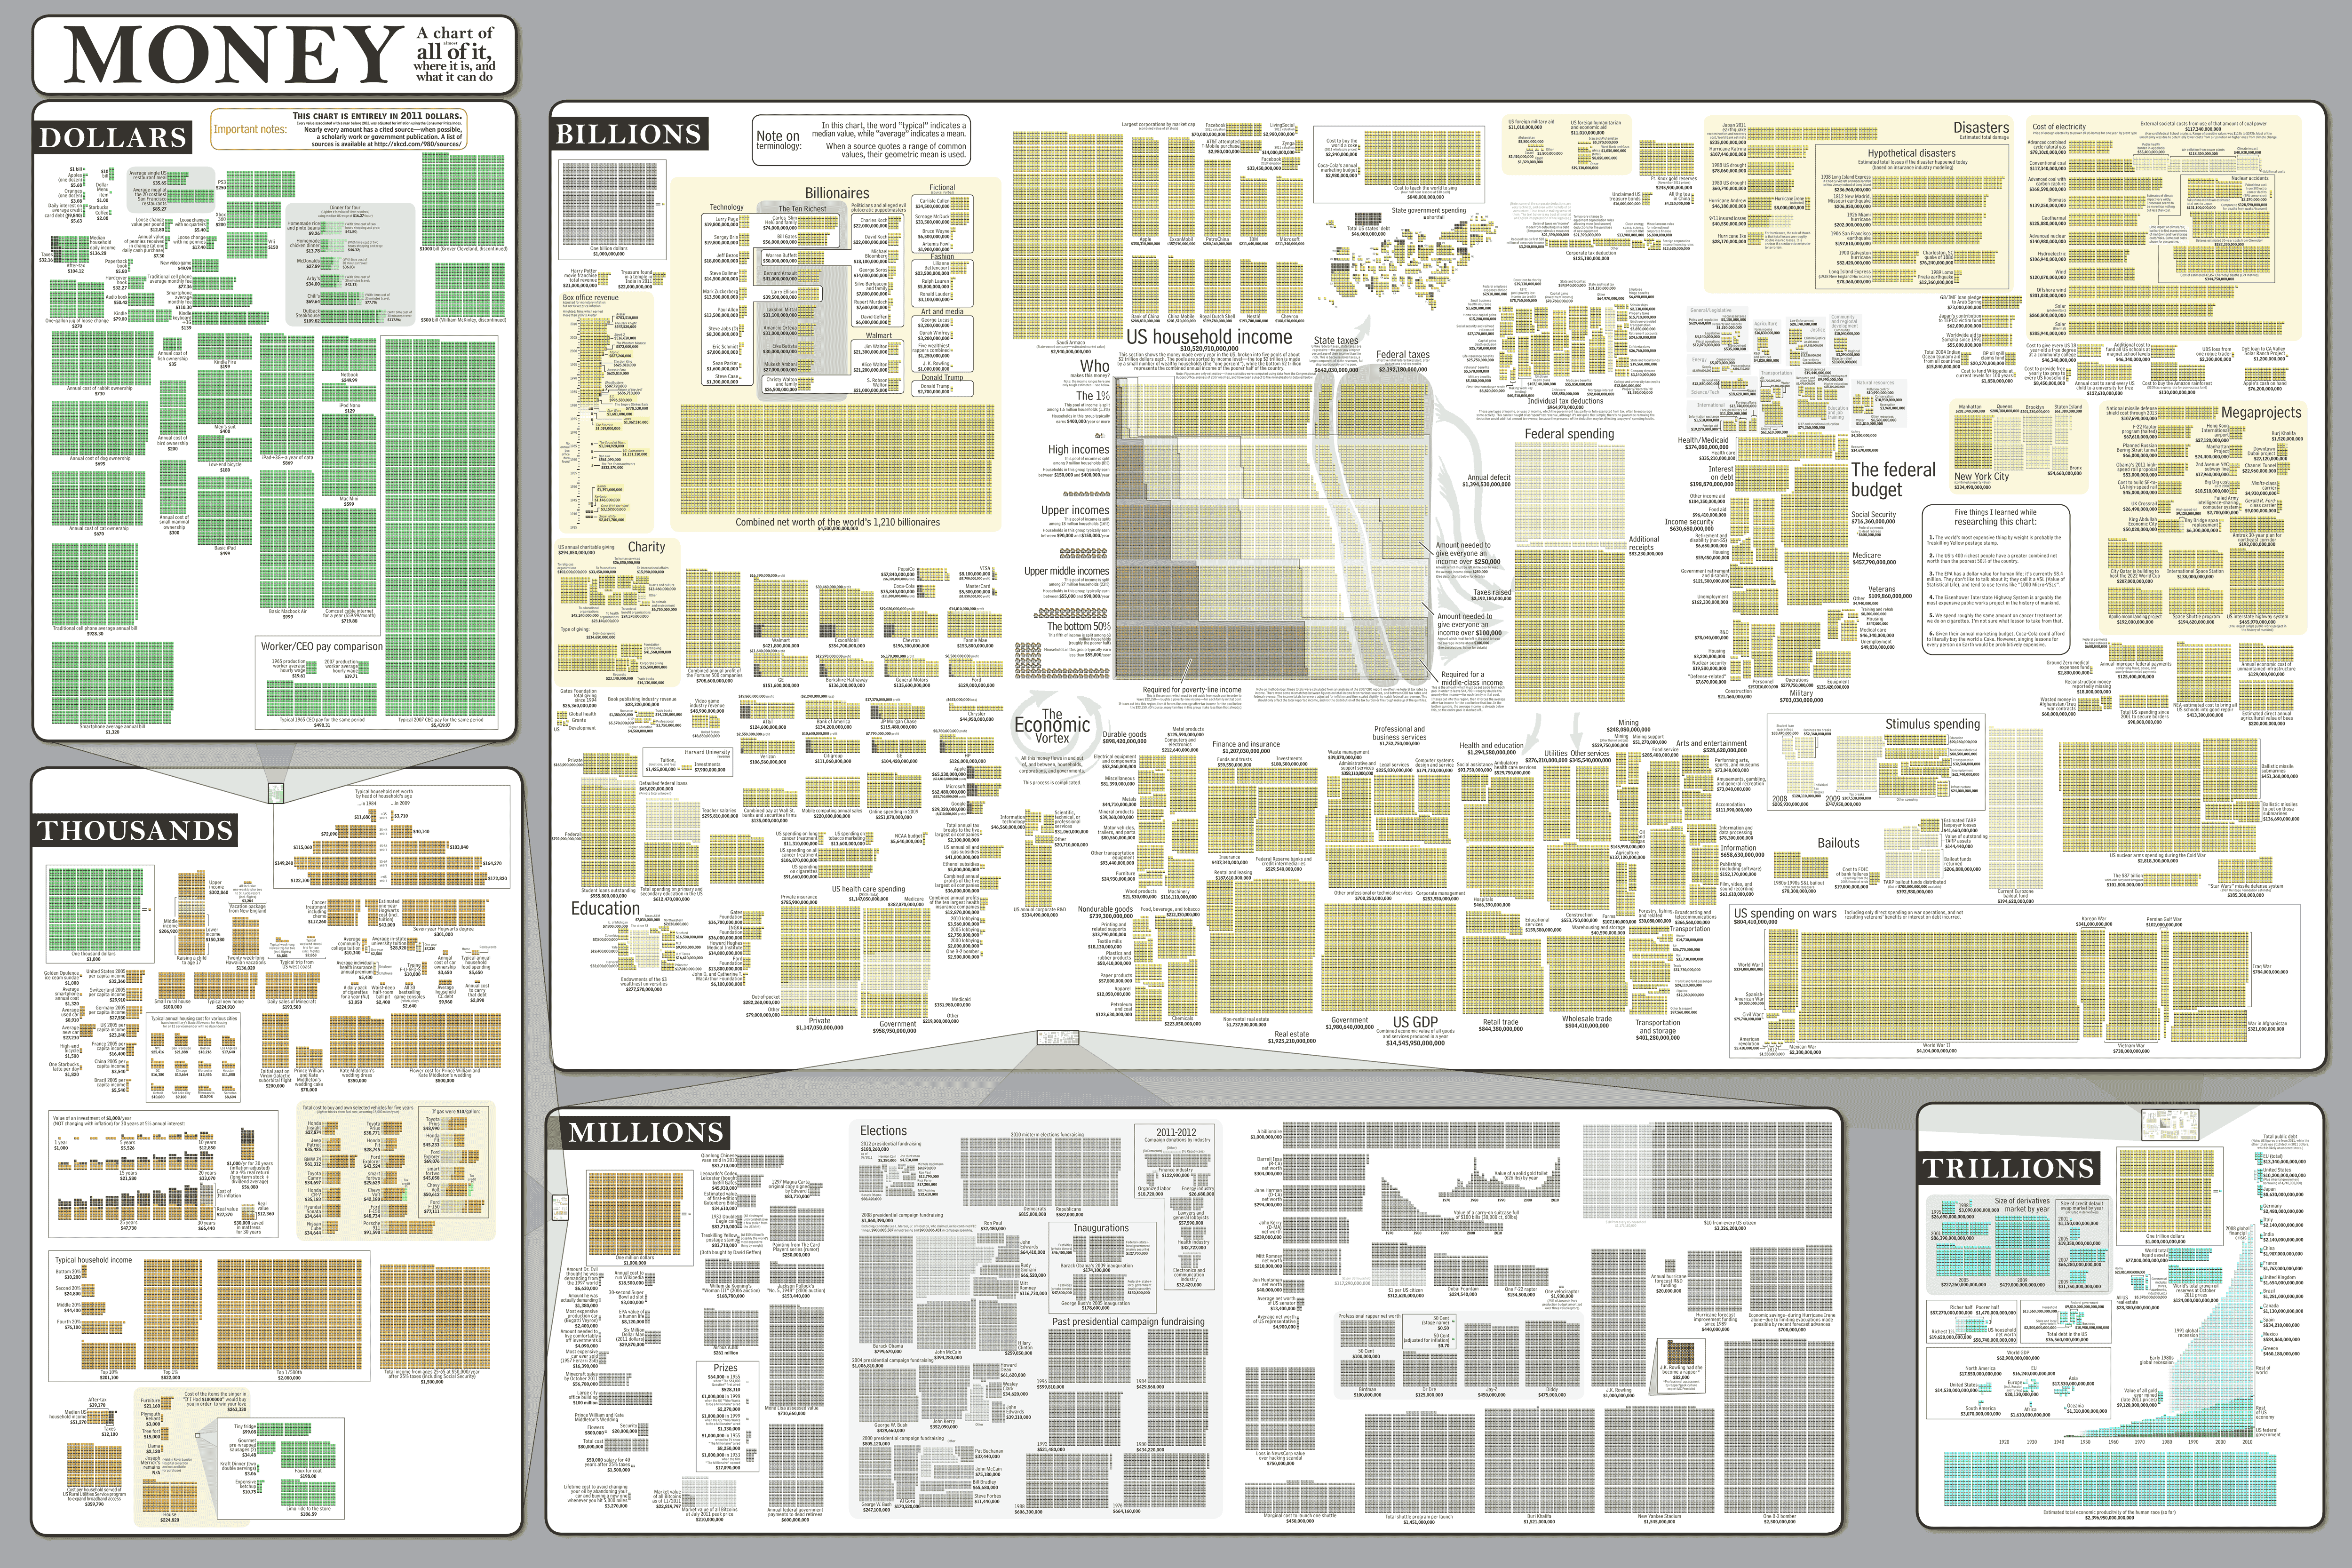
Task: Click the Important notes label
Action: point(249,129)
